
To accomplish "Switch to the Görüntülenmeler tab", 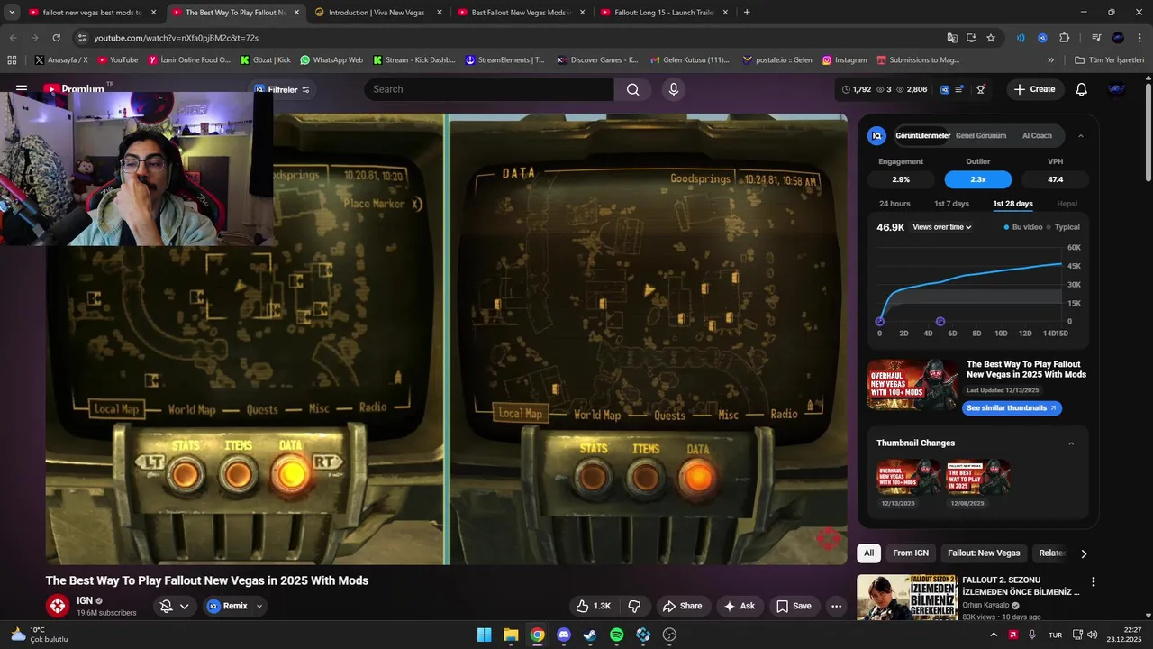I will click(922, 136).
